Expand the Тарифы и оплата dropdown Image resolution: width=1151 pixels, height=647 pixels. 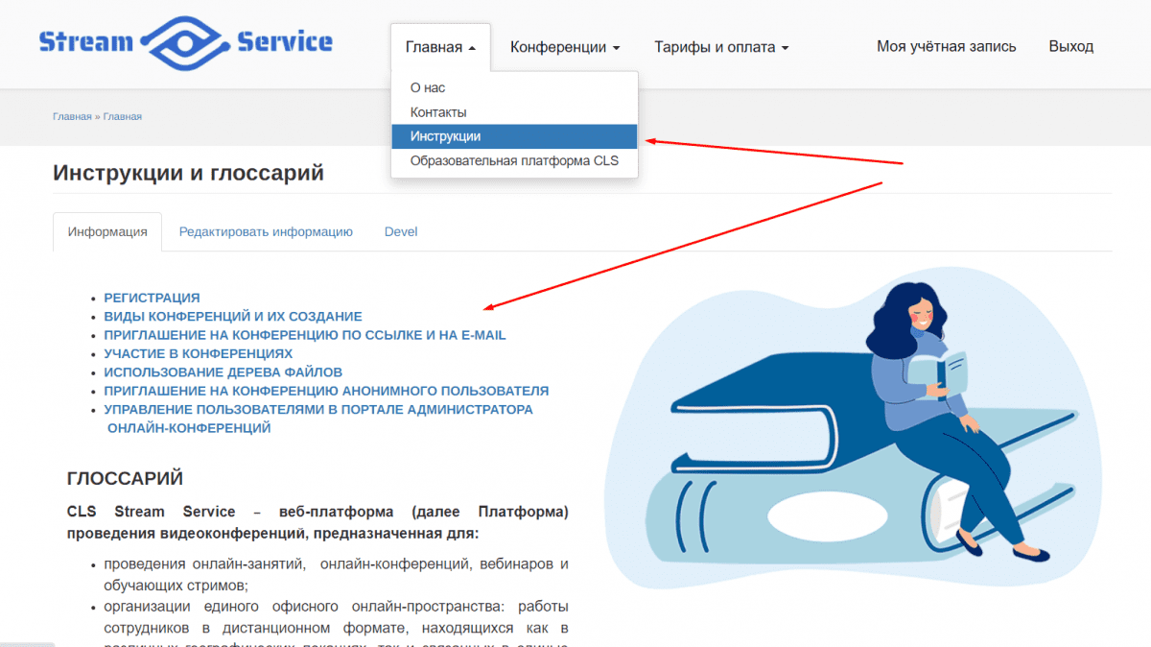720,47
